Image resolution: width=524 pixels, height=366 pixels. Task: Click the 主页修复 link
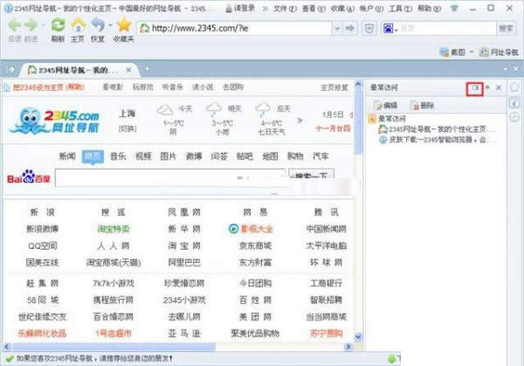[x=334, y=87]
